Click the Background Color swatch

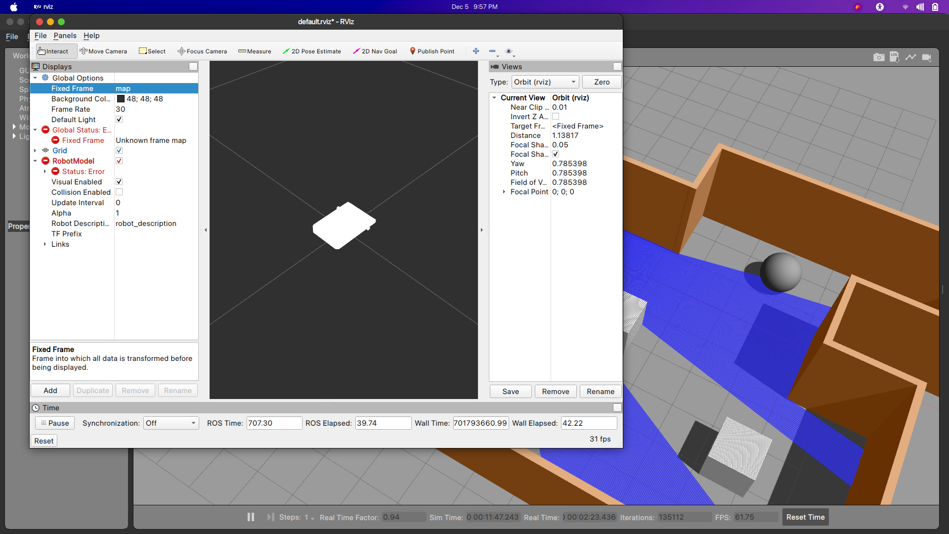pyautogui.click(x=121, y=99)
